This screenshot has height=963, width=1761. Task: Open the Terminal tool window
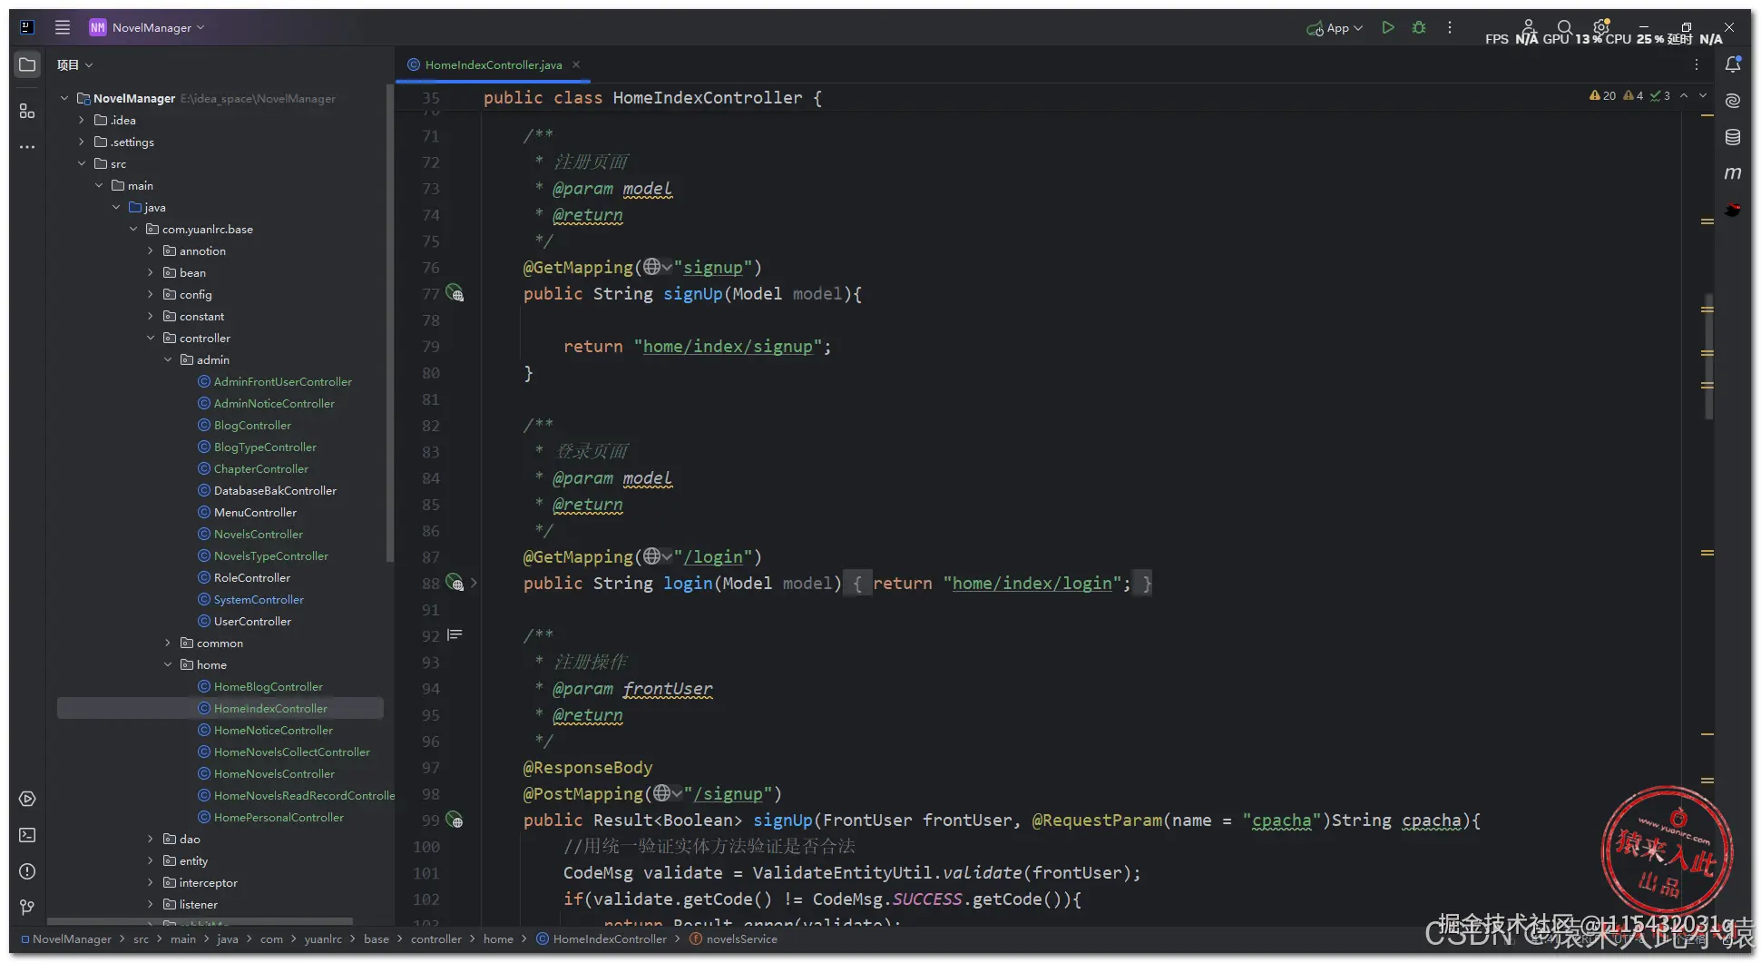(27, 835)
